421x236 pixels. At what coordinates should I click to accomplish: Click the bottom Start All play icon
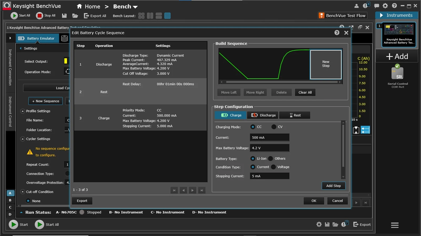tap(39, 224)
